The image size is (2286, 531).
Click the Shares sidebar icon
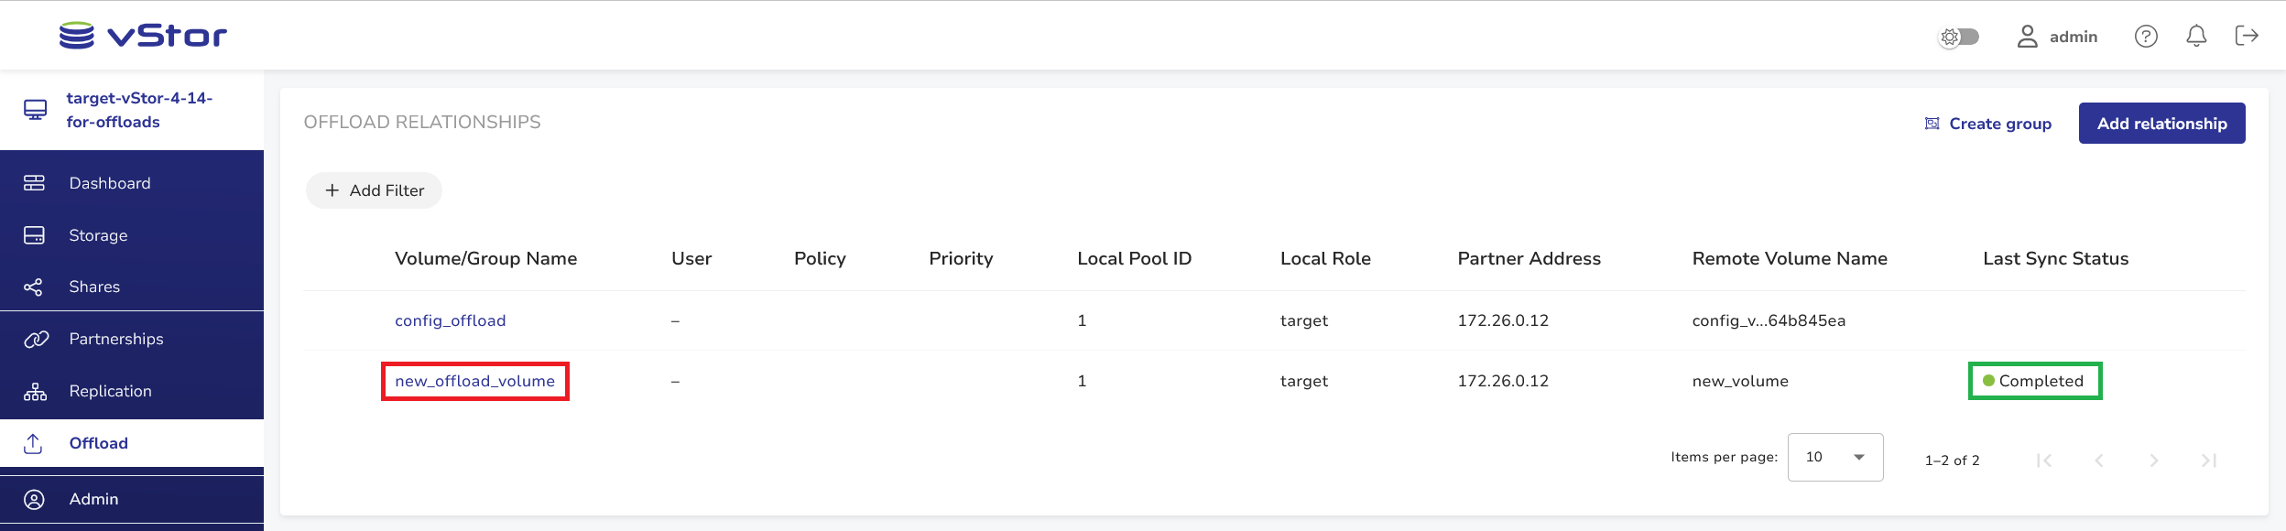tap(34, 287)
